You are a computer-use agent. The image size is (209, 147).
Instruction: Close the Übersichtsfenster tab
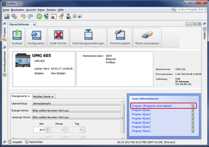click(x=34, y=25)
